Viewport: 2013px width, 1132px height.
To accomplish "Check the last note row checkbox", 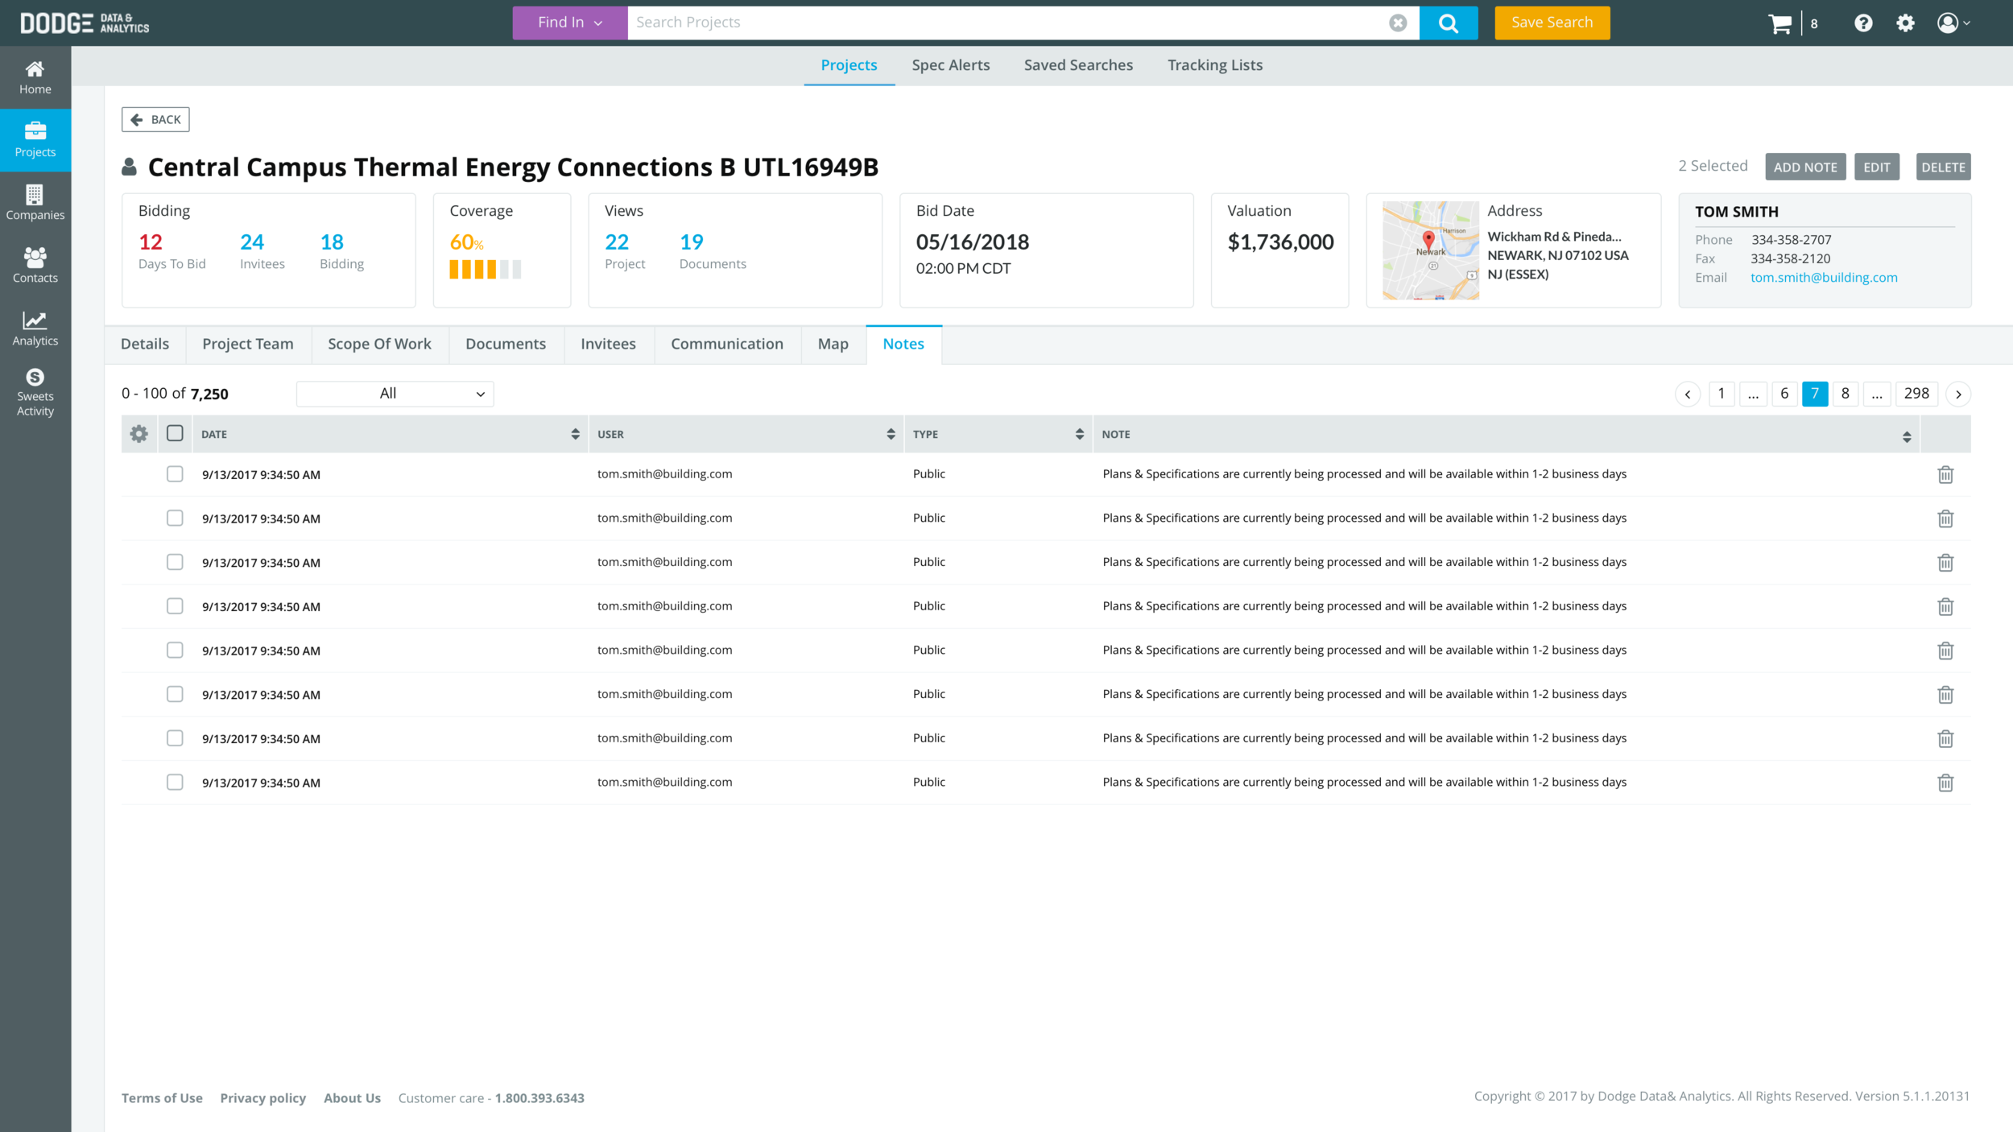I will pos(175,782).
